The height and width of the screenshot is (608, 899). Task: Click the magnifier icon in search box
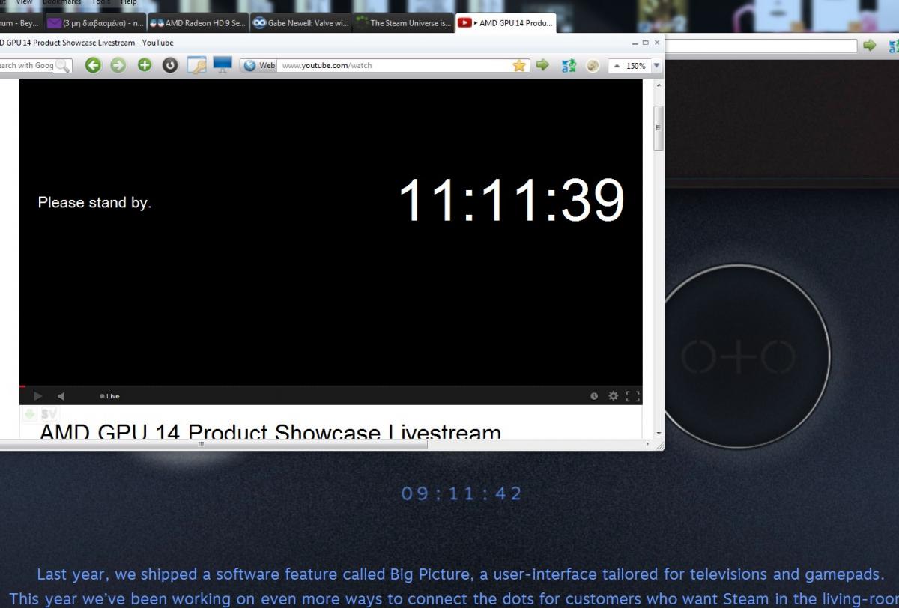click(x=62, y=65)
